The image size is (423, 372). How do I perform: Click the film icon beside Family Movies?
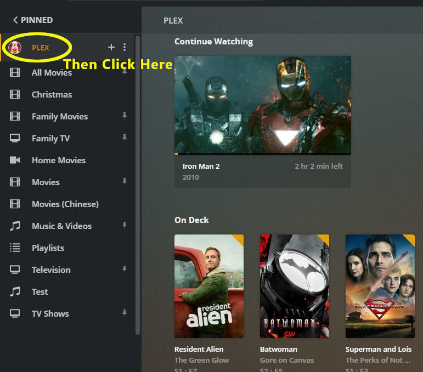(15, 116)
